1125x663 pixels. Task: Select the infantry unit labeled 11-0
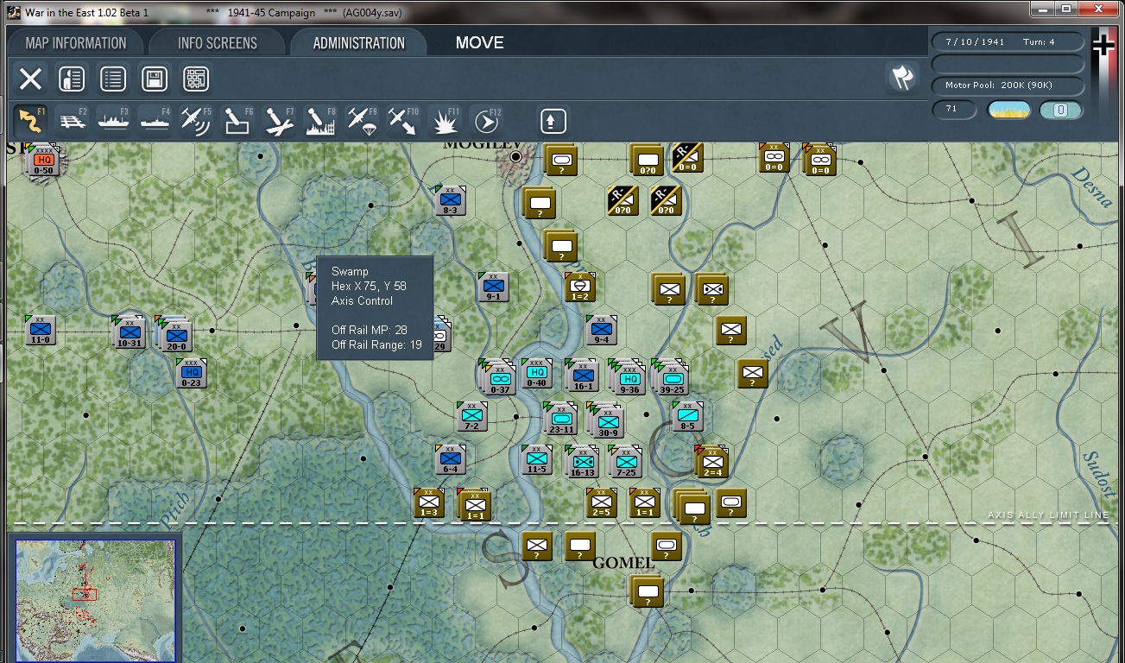coord(40,331)
